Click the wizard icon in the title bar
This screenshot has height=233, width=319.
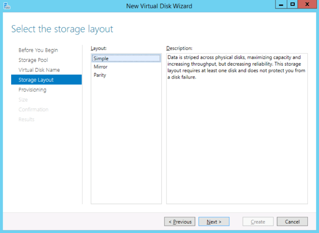7,6
